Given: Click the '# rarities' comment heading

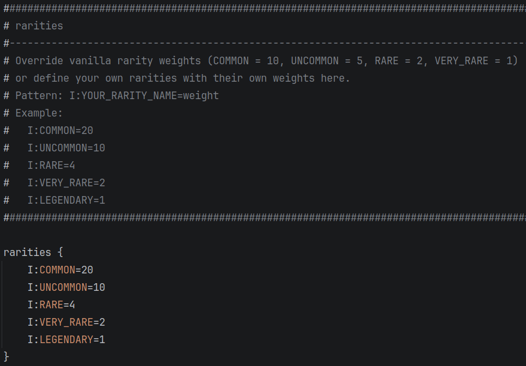Looking at the screenshot, I should pos(33,26).
